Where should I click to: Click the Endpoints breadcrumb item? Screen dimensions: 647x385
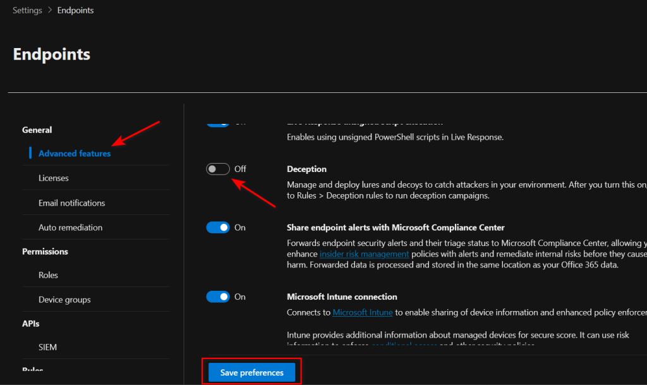pos(75,10)
